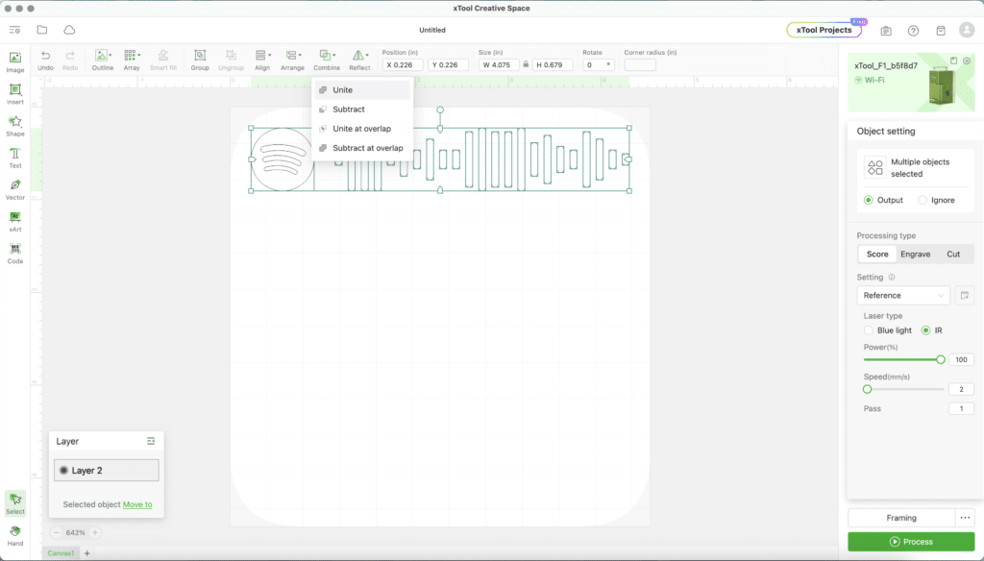Open the parameter settings icon beside Reference

(965, 295)
